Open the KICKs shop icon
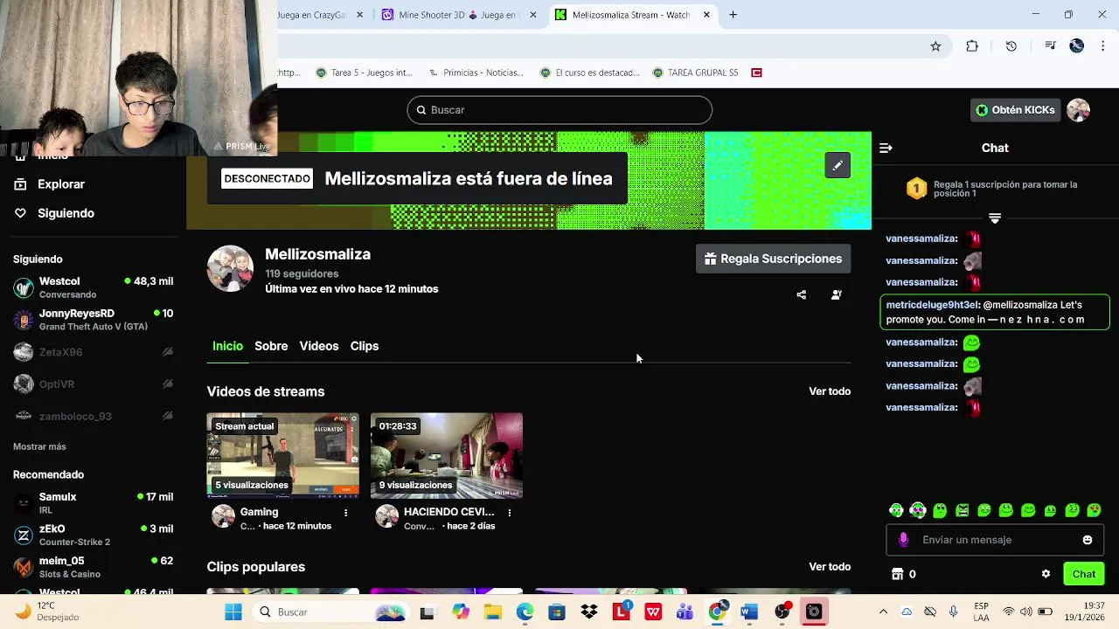 [x=897, y=574]
